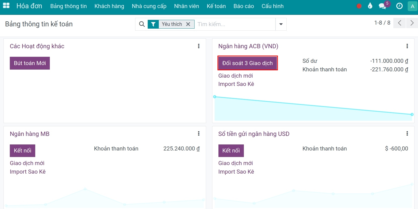Open the activities clock icon

[399, 6]
